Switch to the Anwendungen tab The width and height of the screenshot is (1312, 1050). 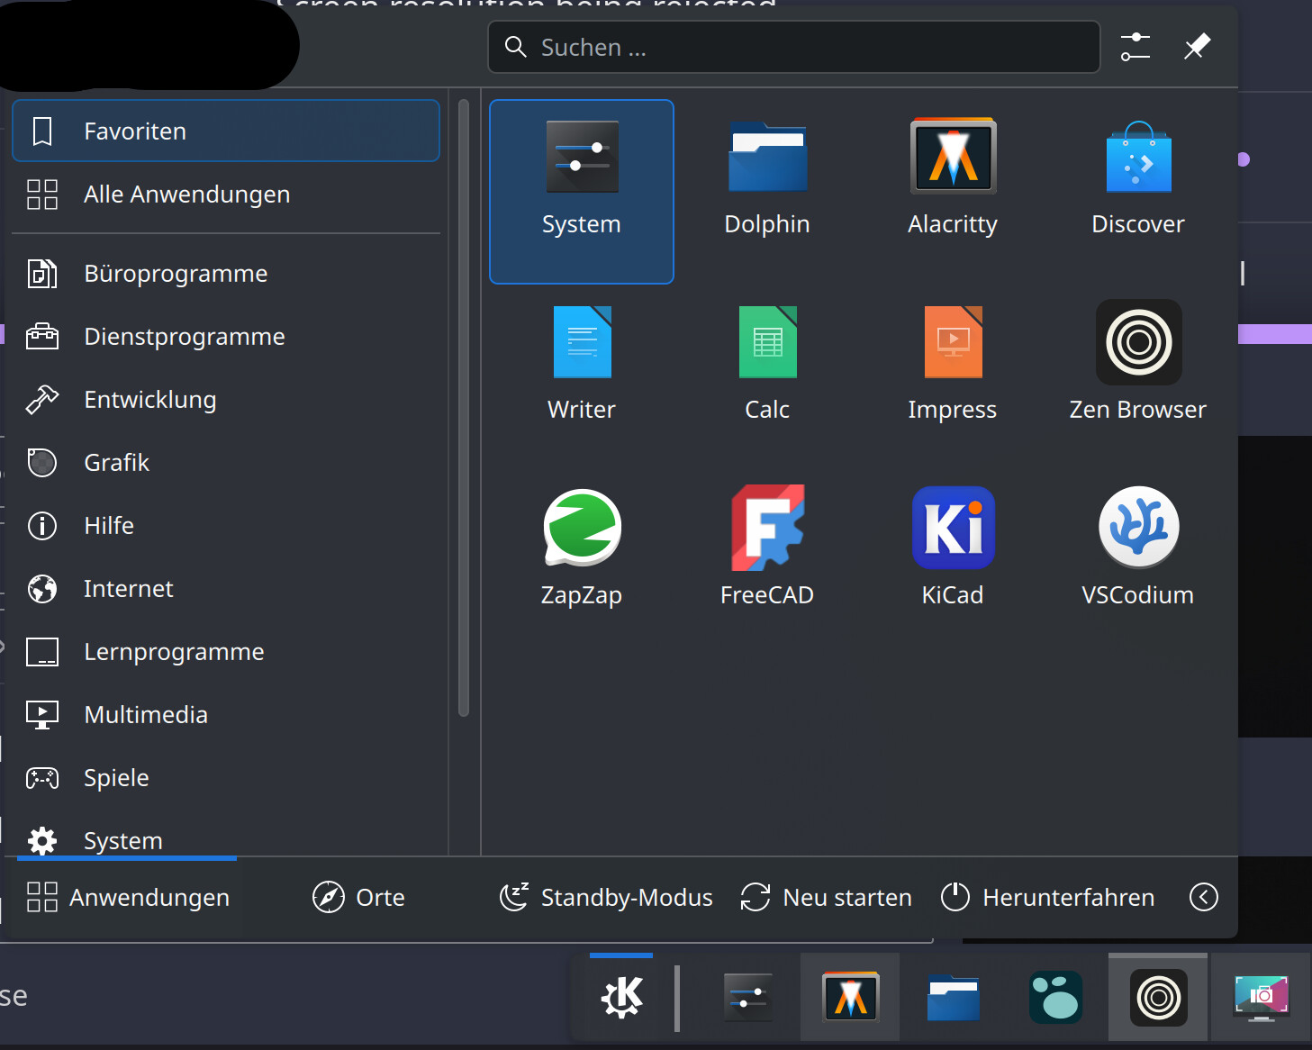(128, 897)
